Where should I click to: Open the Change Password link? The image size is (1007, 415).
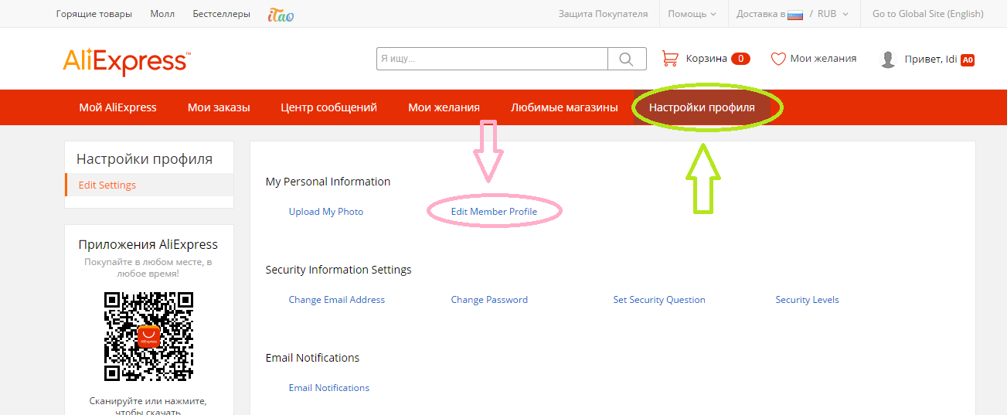489,300
